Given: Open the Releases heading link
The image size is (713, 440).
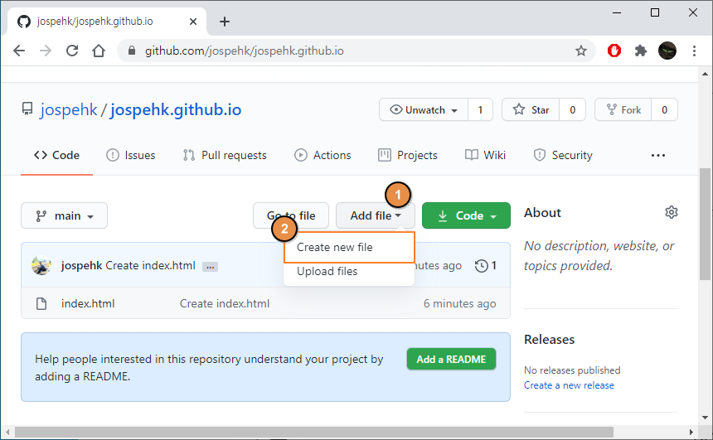Looking at the screenshot, I should tap(550, 340).
